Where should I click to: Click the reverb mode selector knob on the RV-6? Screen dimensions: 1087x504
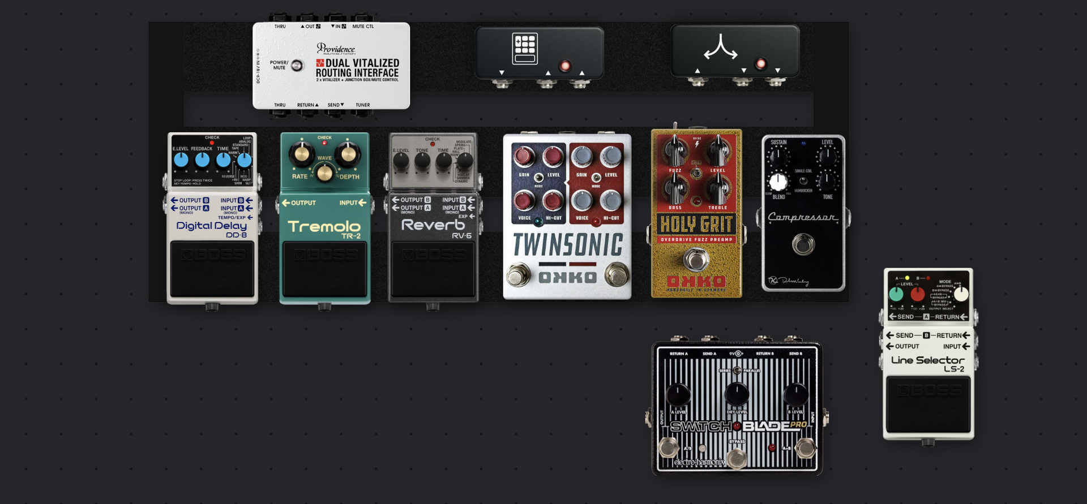point(465,162)
